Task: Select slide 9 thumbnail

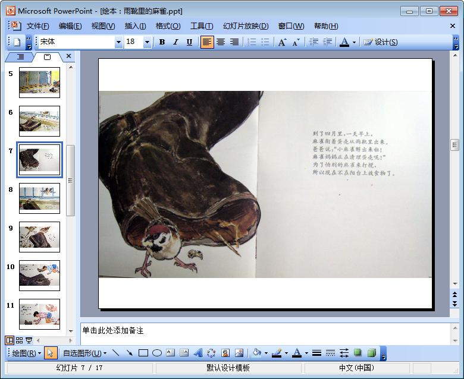Action: pos(39,237)
